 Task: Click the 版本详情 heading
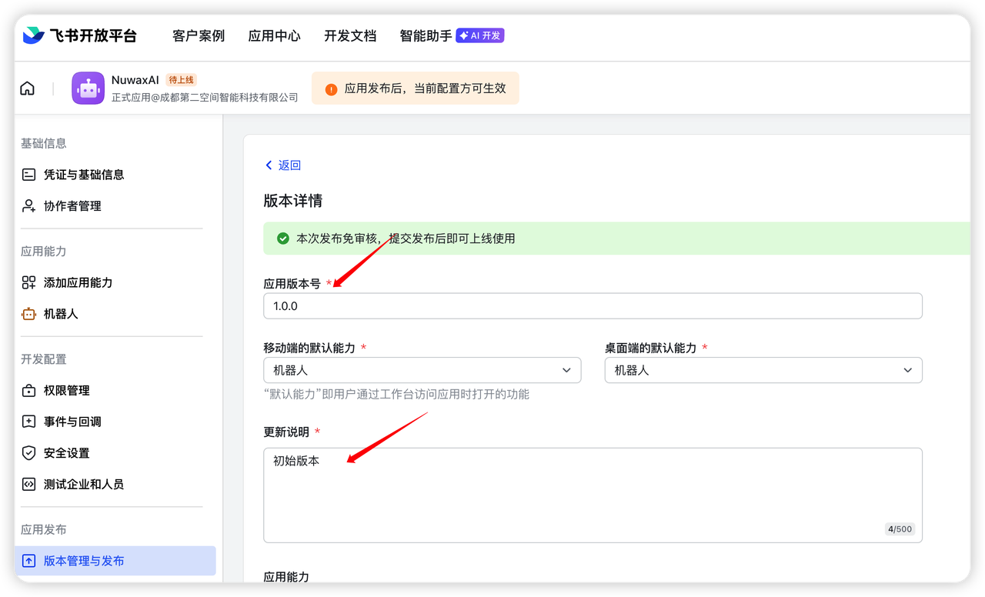coord(293,202)
